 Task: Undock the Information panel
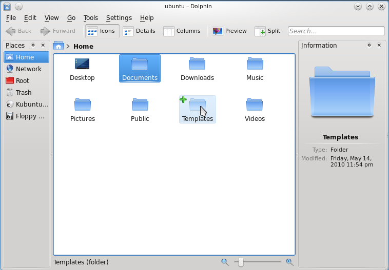pyautogui.click(x=369, y=46)
